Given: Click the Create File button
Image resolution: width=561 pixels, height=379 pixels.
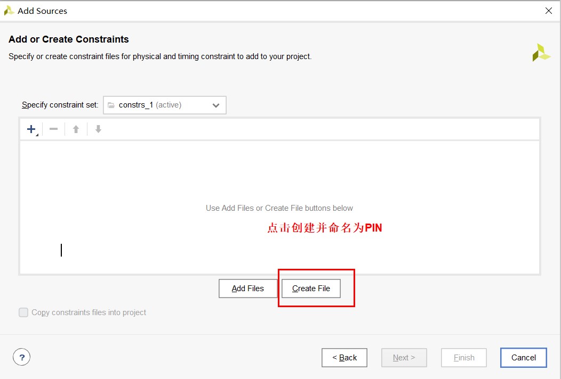Looking at the screenshot, I should coord(311,289).
